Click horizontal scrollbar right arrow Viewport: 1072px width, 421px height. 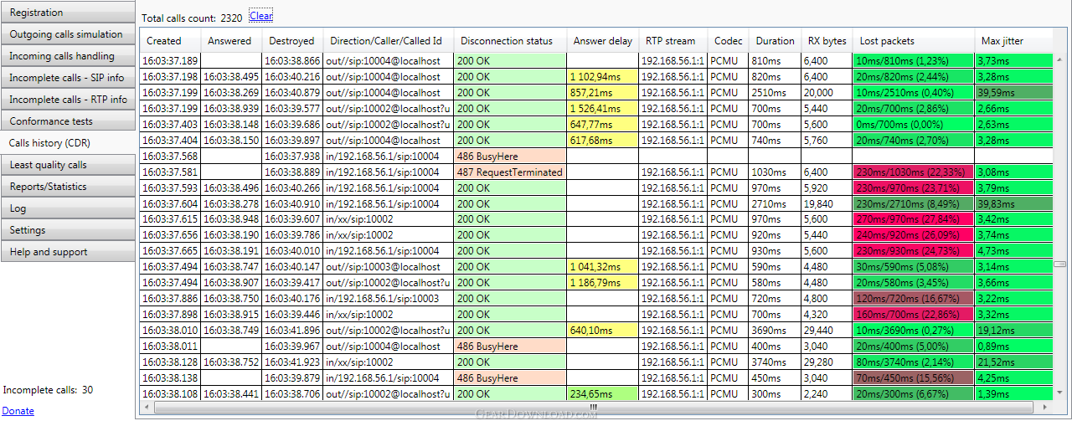point(1046,408)
